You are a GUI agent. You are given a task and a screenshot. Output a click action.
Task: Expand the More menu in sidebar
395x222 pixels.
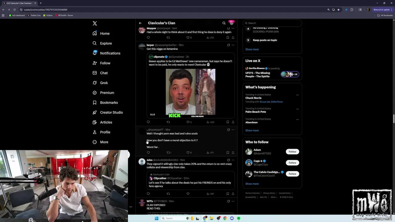[x=101, y=142]
